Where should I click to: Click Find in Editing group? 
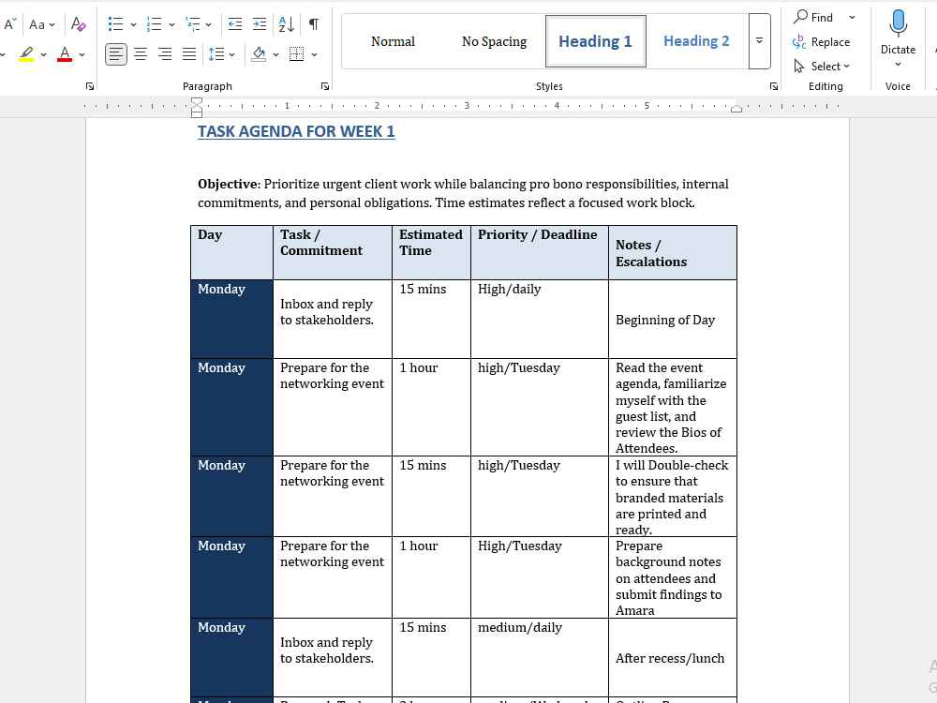click(x=812, y=17)
